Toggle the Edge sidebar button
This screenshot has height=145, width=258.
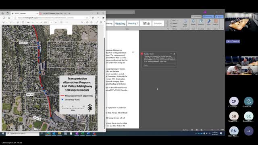[x=103, y=18]
